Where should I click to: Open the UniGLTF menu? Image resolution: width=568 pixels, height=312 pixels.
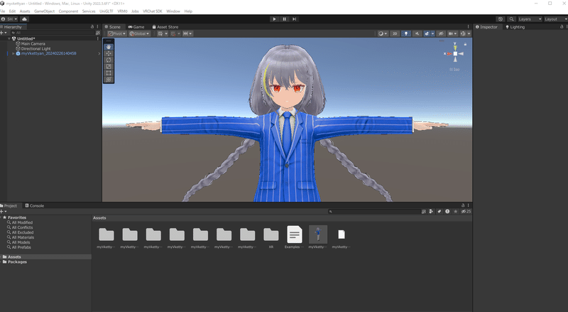[106, 11]
